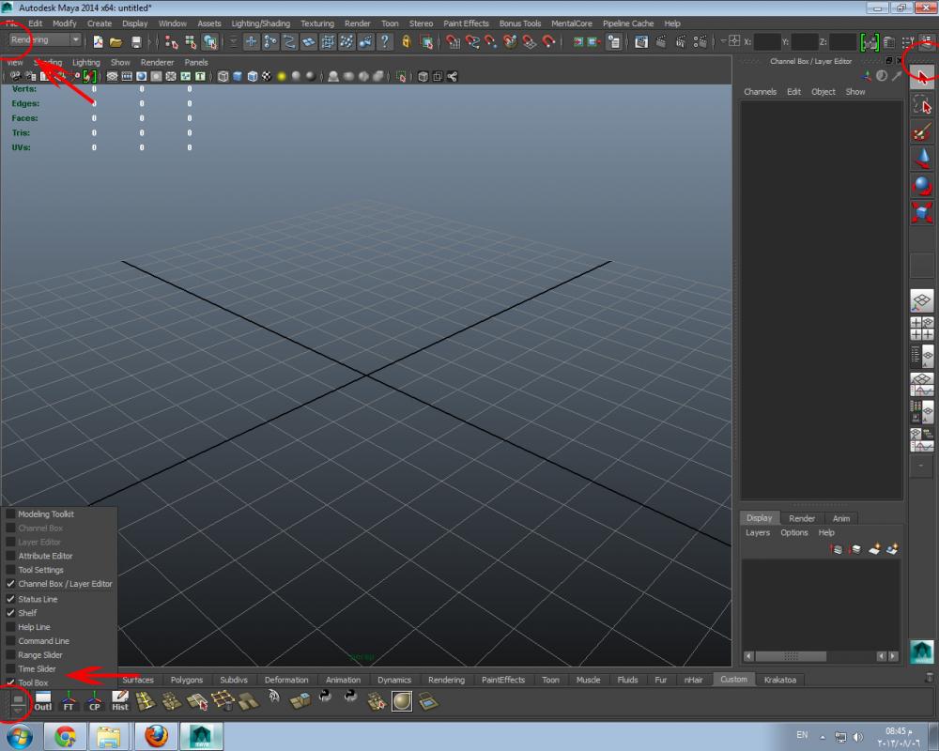Click the Snap to curves icon

(270, 42)
